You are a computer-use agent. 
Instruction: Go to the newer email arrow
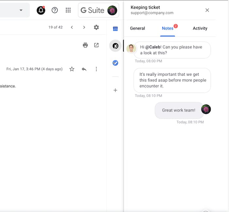(72, 27)
